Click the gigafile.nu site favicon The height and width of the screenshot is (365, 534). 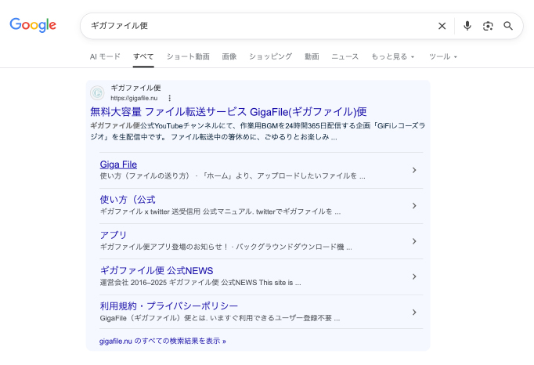(x=97, y=92)
